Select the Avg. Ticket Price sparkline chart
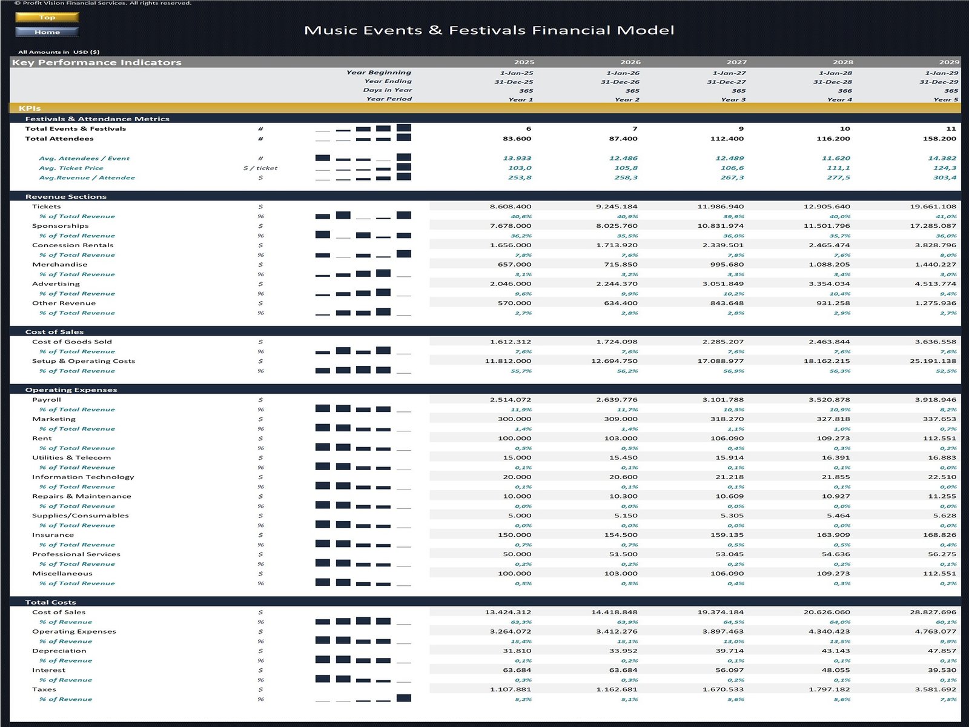Image resolution: width=969 pixels, height=727 pixels. click(x=363, y=168)
